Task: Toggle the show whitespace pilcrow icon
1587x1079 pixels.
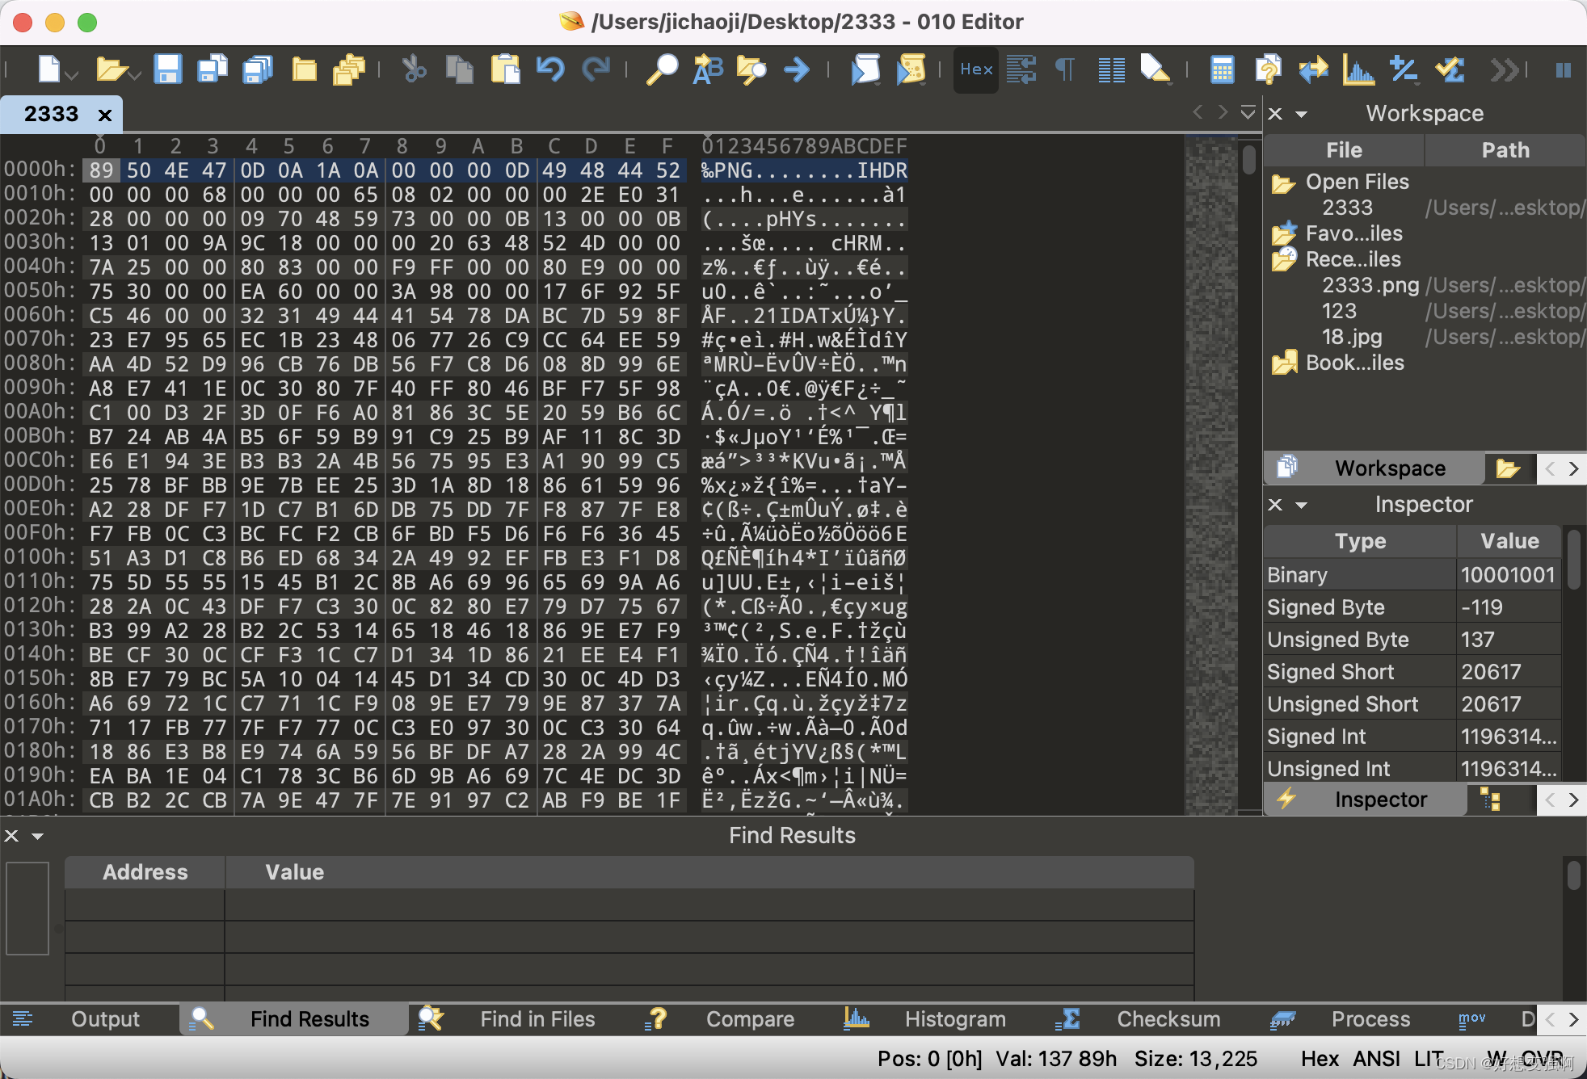Action: [1065, 69]
